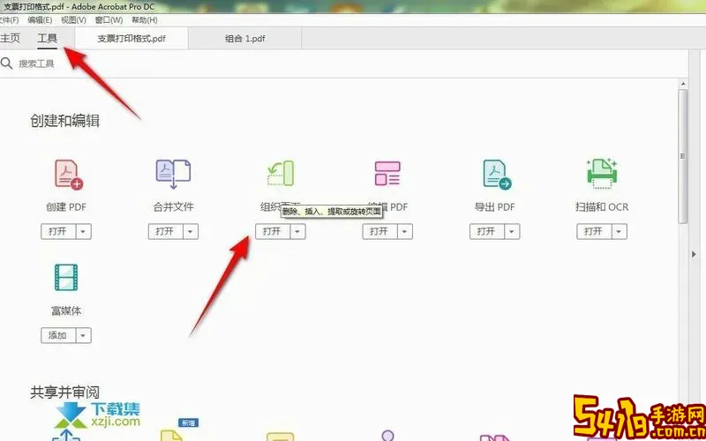Click 打开 under Organize Pages tool
This screenshot has height=441, width=706.
(x=273, y=232)
